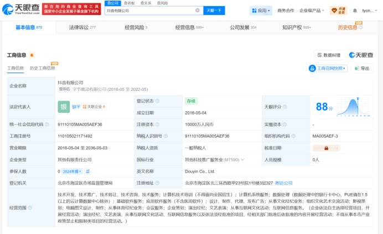Click the info icon next to 天眼评分
Image resolution: width=383 pixels, height=234 pixels.
pyautogui.click(x=284, y=107)
